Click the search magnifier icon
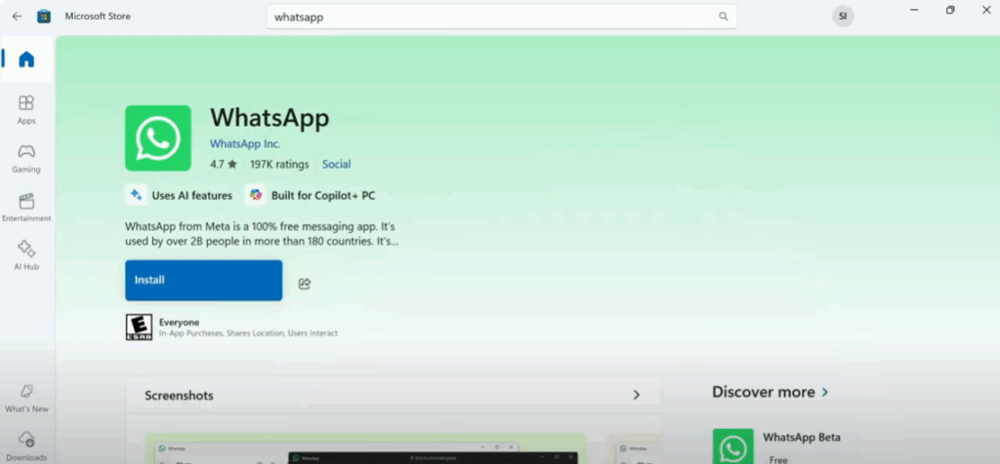Screen dimensions: 1000x464 pos(724,17)
